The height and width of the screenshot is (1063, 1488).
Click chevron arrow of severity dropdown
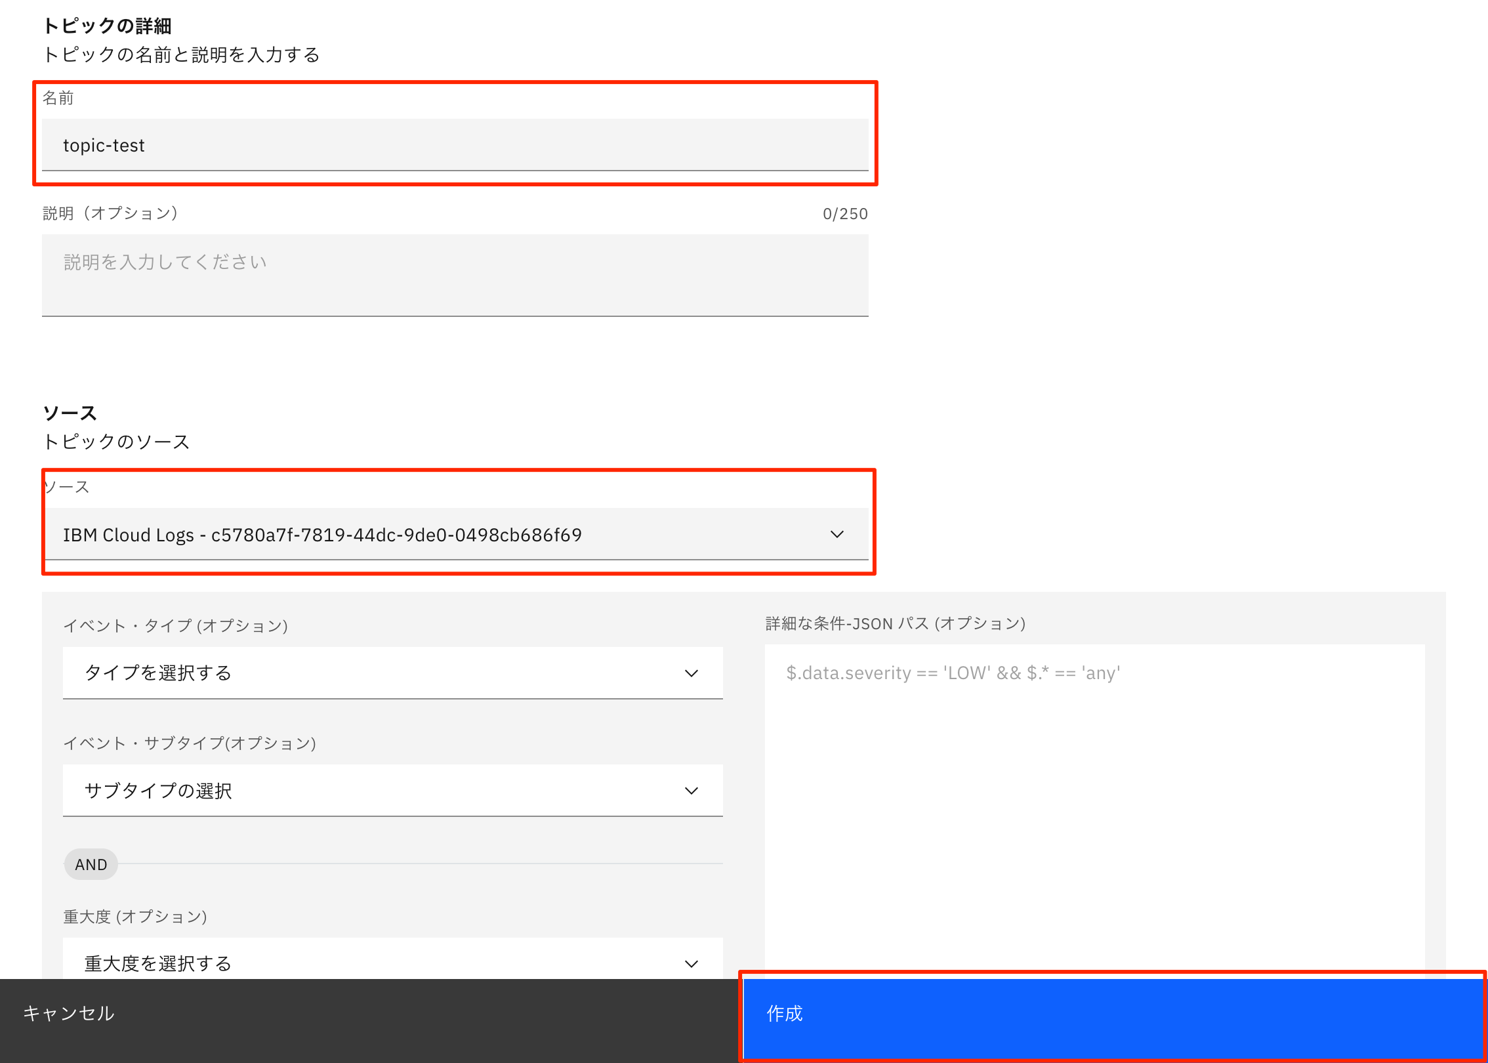[691, 963]
